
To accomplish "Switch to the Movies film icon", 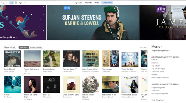I will [16, 3].
